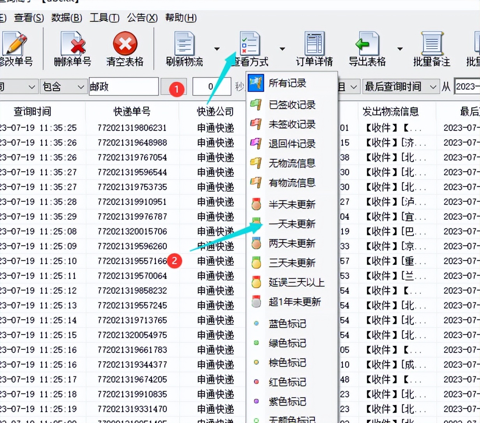Open the 包含 filter combo box
This screenshot has height=423, width=480.
coord(63,86)
